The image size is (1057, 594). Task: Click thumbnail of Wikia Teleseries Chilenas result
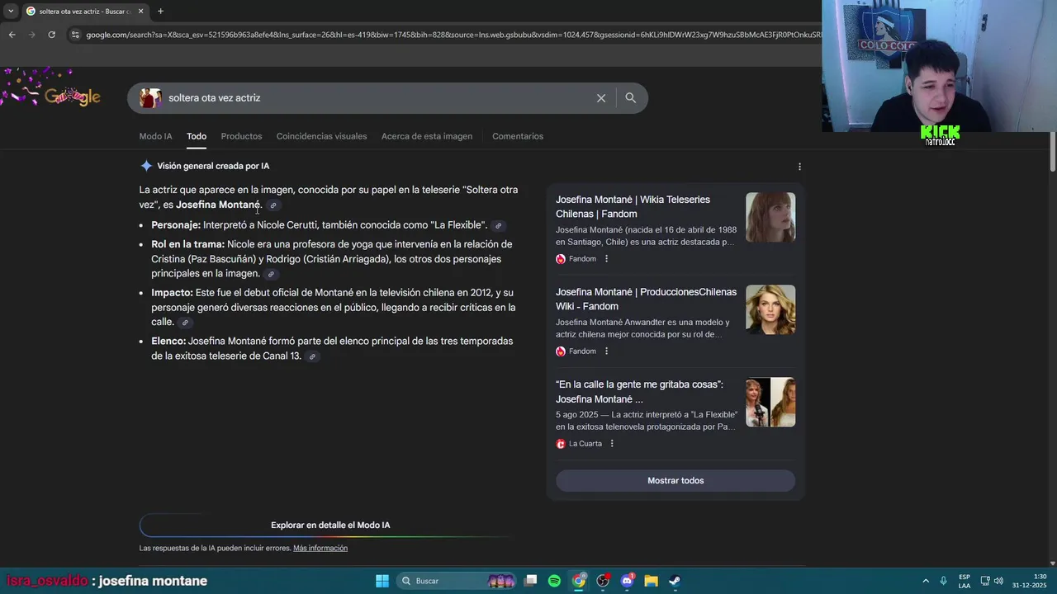tap(770, 217)
